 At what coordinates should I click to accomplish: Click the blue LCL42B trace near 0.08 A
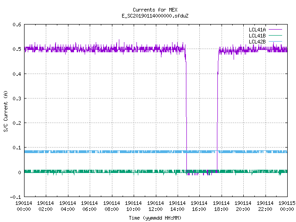click(x=156, y=152)
